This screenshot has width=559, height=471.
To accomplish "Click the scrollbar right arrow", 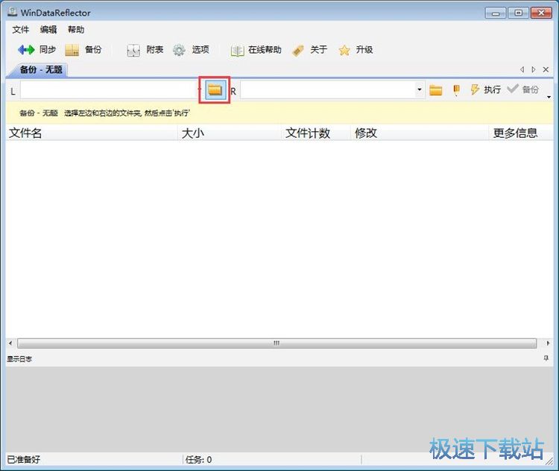I will pyautogui.click(x=548, y=343).
